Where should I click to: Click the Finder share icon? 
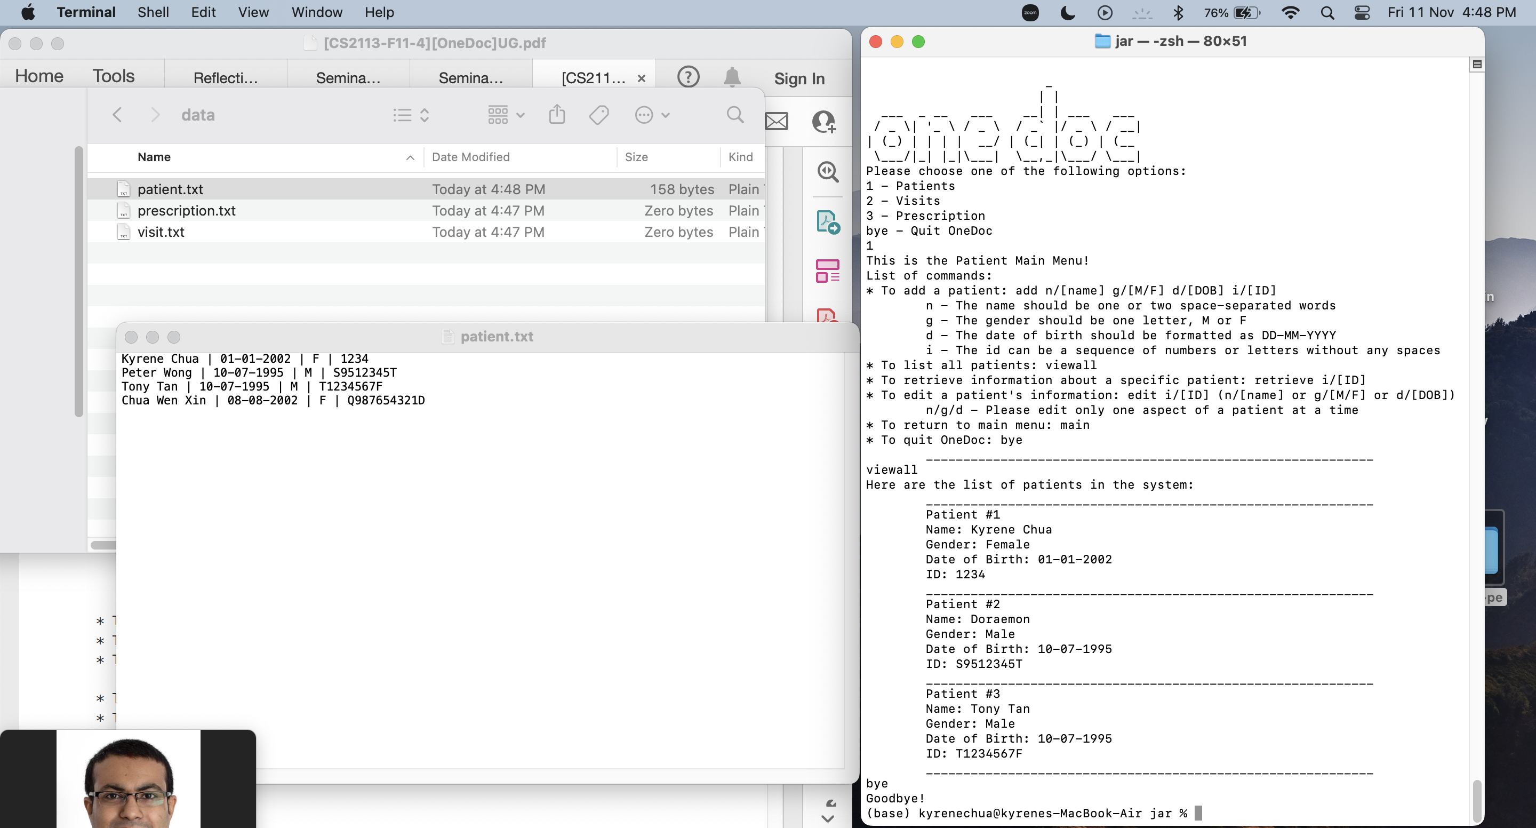pyautogui.click(x=556, y=114)
